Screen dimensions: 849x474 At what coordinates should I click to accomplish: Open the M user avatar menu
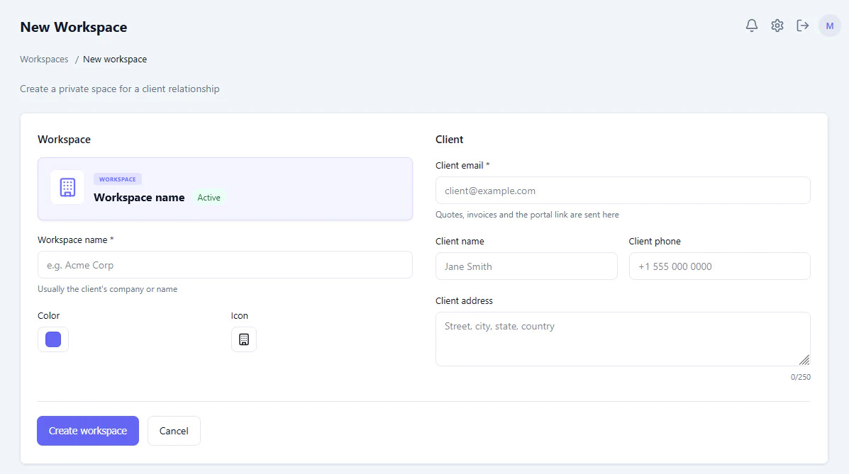(830, 26)
